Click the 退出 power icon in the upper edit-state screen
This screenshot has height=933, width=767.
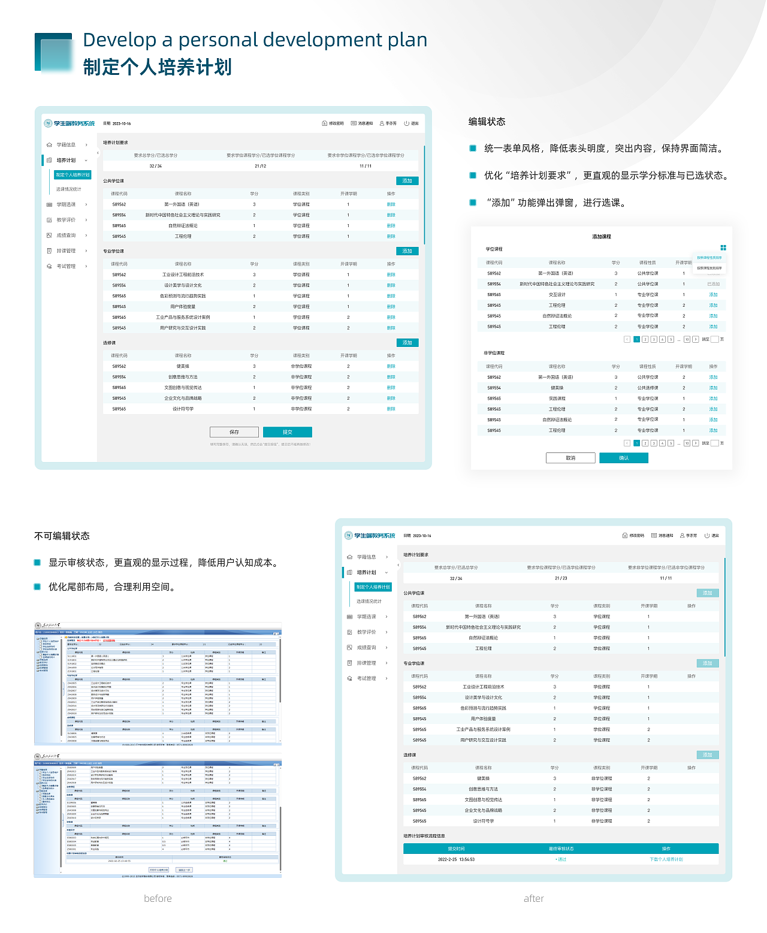click(406, 123)
